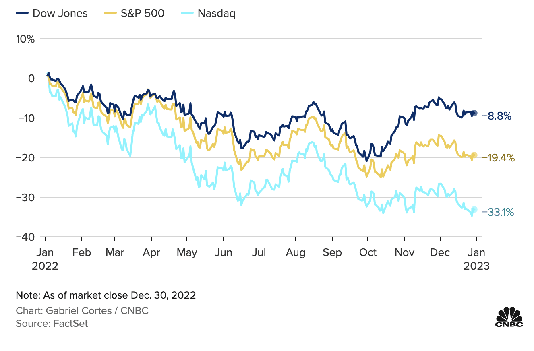The width and height of the screenshot is (534, 351).
Task: Select the Nasdaq legend label
Action: [216, 13]
